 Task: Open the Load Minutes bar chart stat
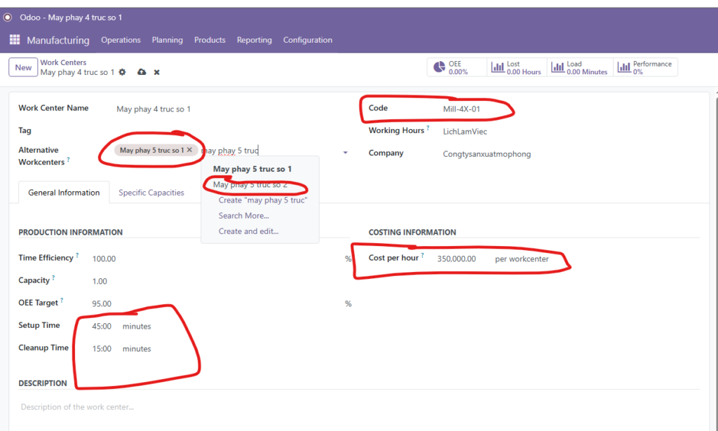578,67
